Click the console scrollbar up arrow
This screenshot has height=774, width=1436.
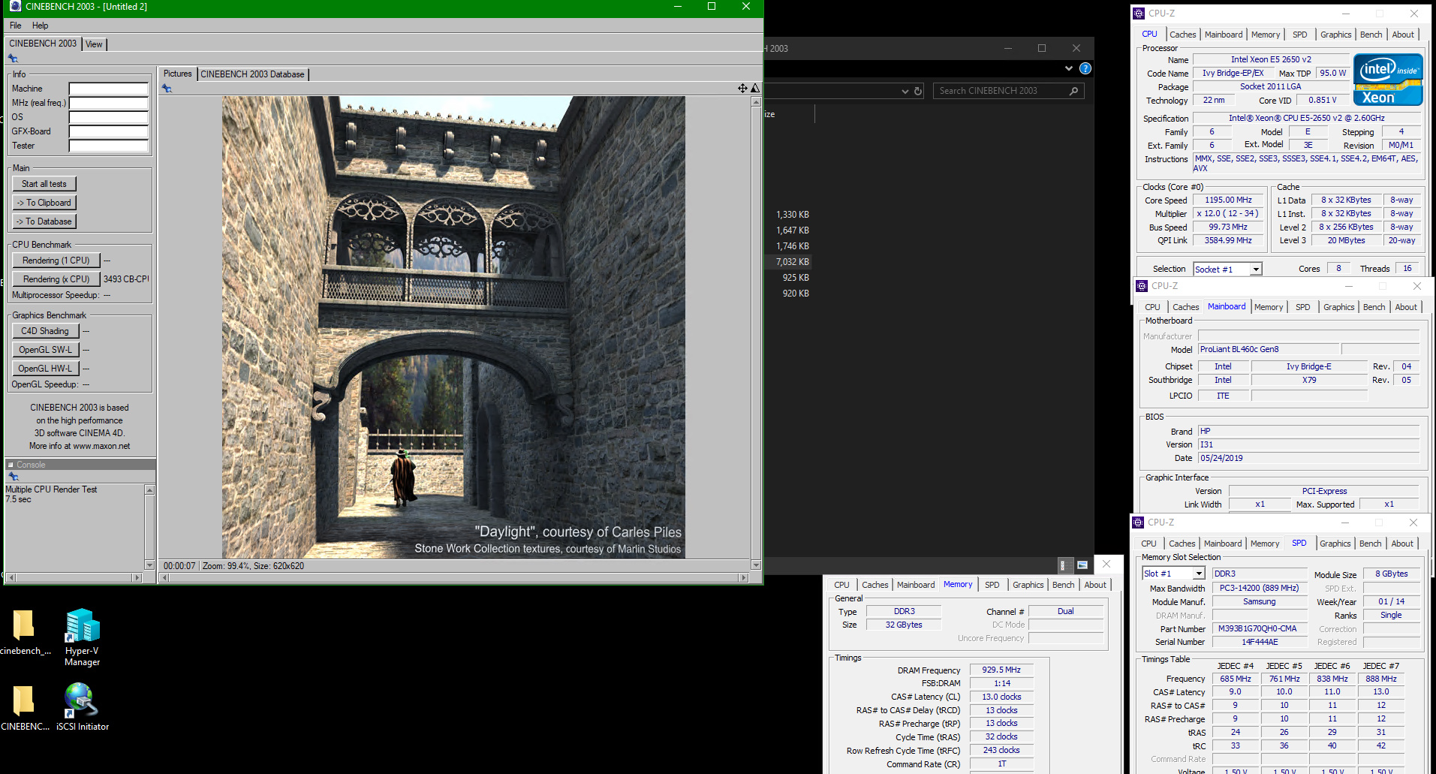tap(149, 490)
